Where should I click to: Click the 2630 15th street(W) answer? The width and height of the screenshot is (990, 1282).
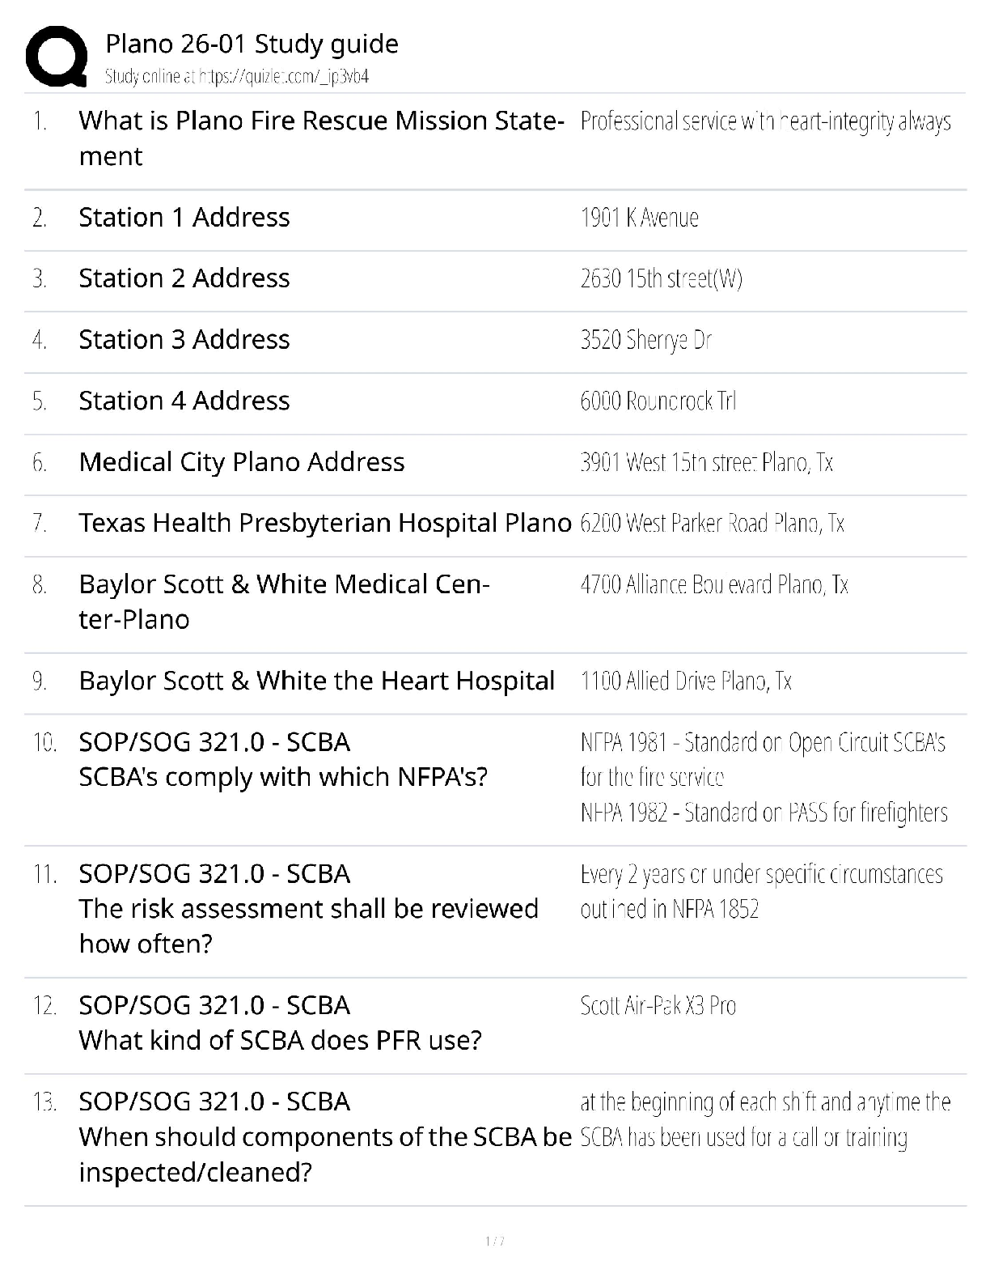661,278
